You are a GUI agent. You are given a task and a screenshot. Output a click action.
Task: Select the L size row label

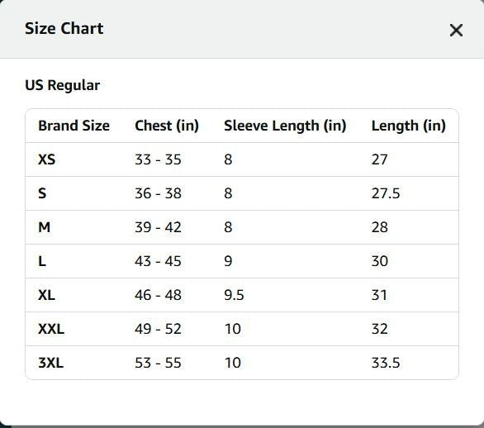click(42, 261)
